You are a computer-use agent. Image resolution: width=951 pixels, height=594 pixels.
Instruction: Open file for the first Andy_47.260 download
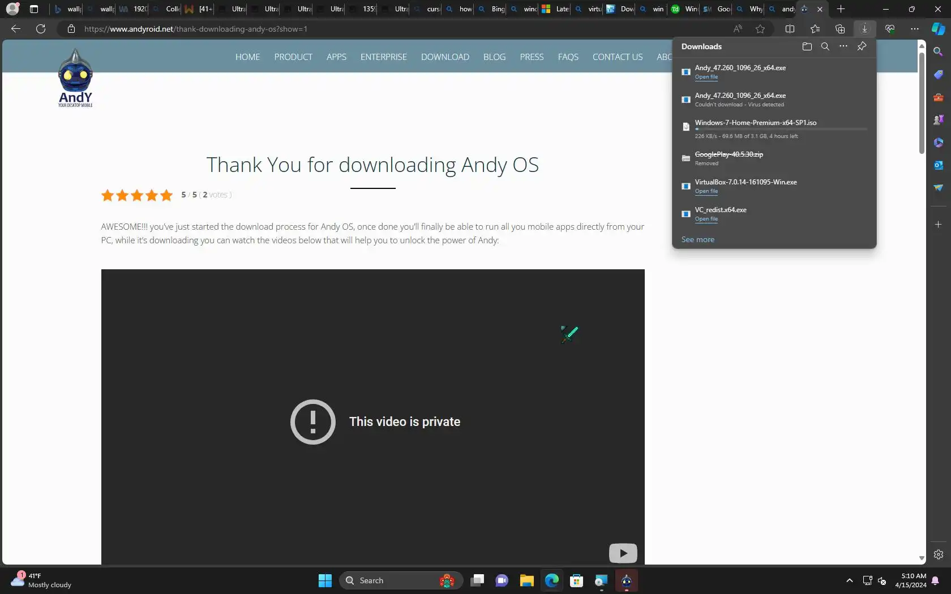point(706,77)
